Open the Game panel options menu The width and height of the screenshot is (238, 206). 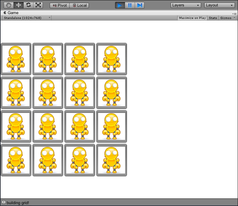point(234,14)
